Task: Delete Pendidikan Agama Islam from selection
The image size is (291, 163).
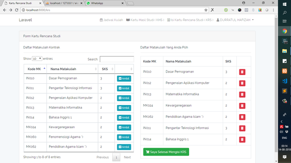Action: coord(242,117)
